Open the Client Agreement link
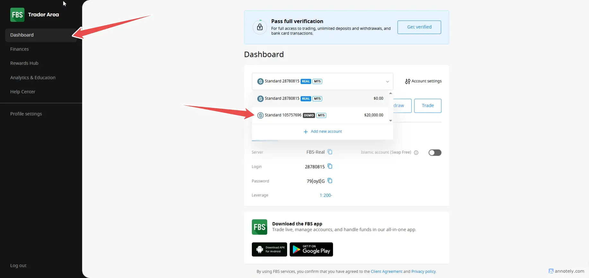This screenshot has height=278, width=589. 386,272
